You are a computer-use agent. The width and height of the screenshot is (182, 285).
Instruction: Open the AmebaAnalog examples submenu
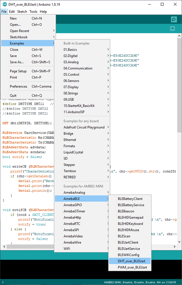(82, 192)
